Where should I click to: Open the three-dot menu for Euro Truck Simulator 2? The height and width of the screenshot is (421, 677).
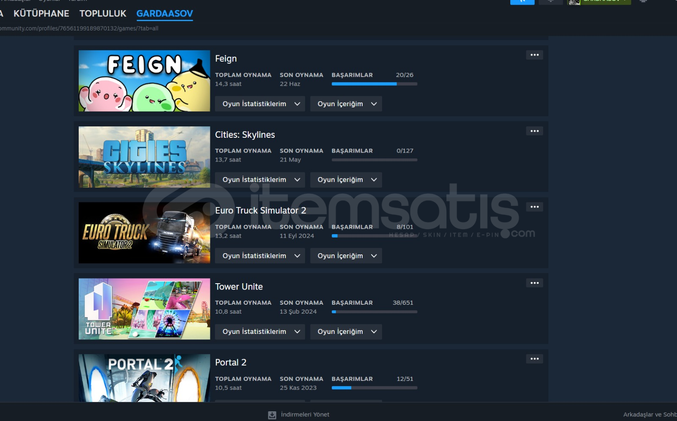pos(534,207)
